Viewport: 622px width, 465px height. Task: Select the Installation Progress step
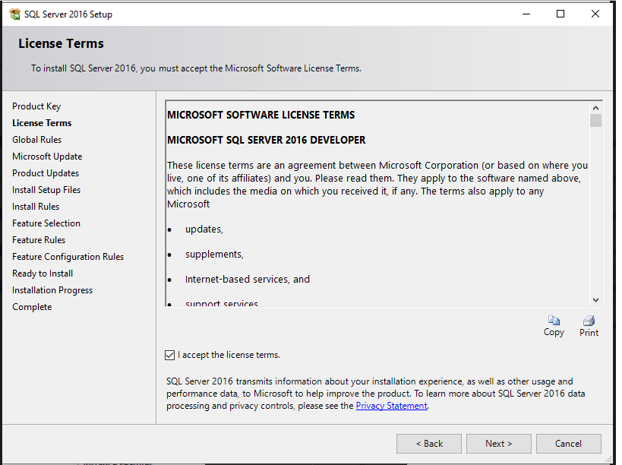click(x=52, y=289)
